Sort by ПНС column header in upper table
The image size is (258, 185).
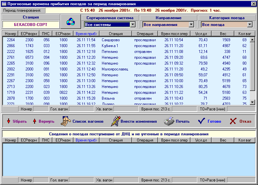point(46,34)
